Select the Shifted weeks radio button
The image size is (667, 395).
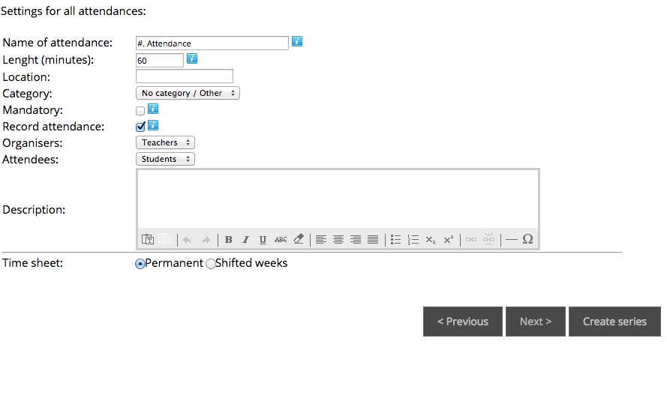point(211,264)
